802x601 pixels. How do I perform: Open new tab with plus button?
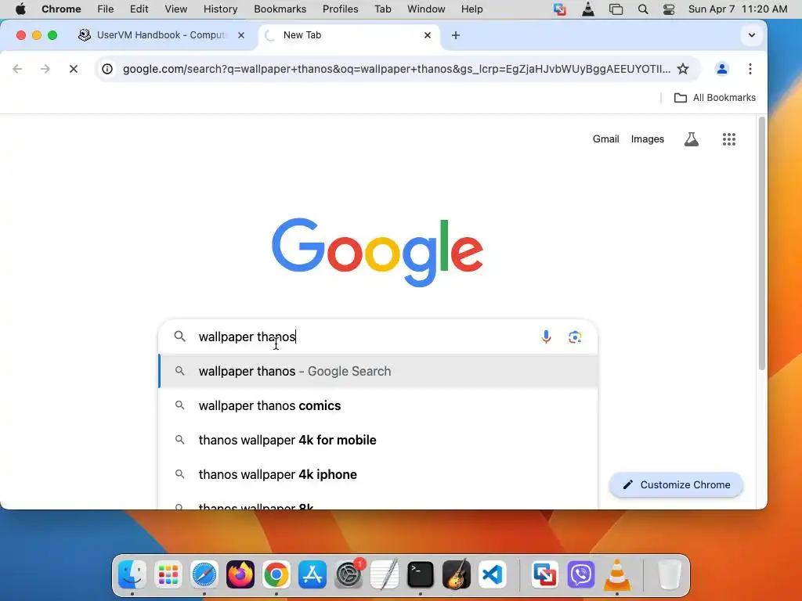[456, 35]
